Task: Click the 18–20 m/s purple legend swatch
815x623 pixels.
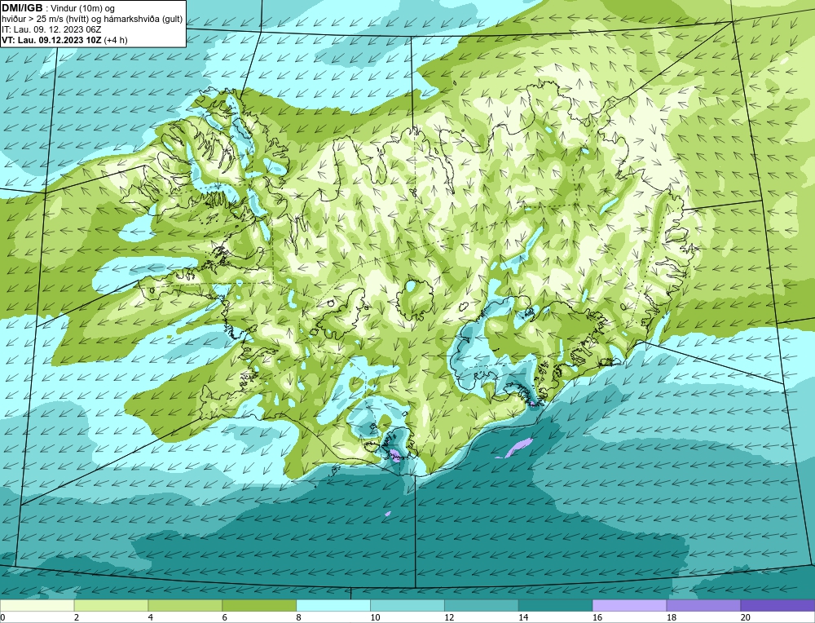Action: [x=703, y=605]
